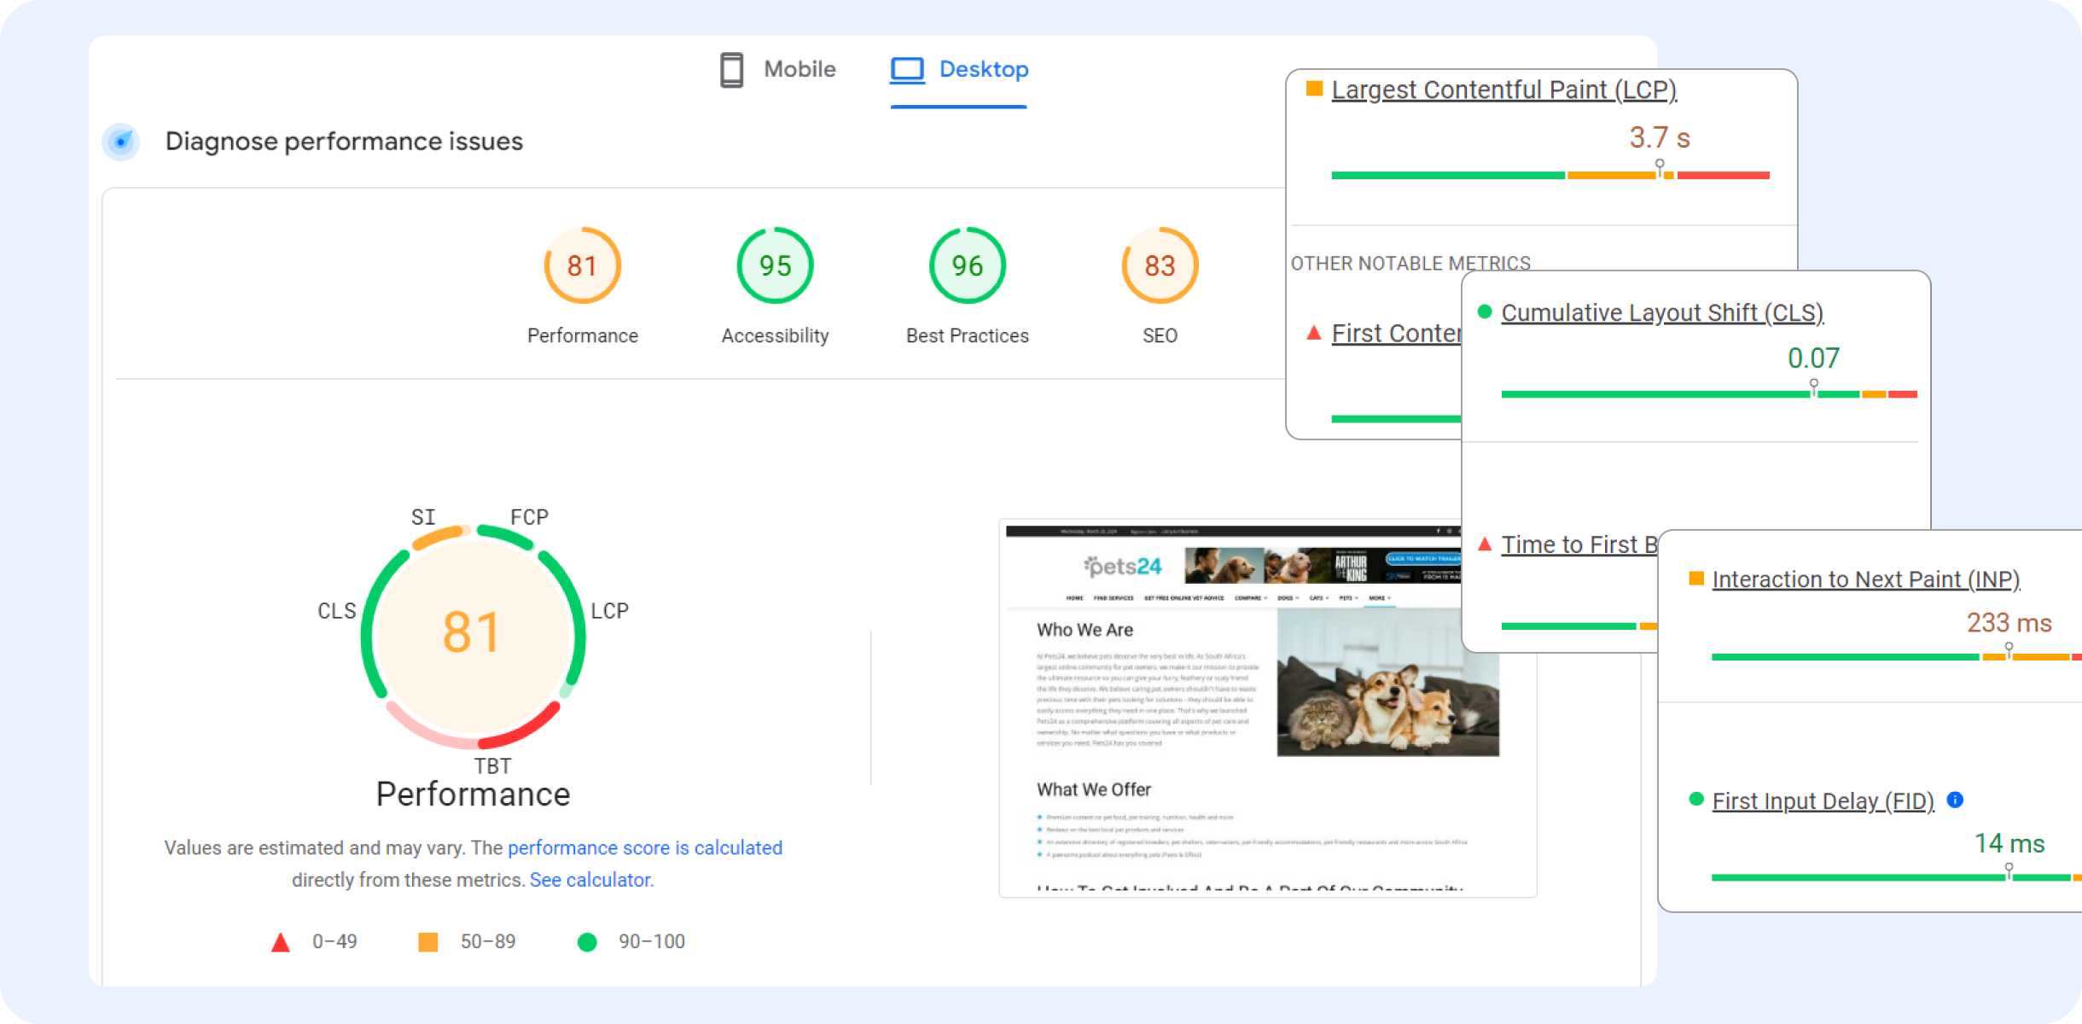Follow the Interaction to Next Paint (INP) link
This screenshot has height=1024, width=2082.
(x=1865, y=579)
